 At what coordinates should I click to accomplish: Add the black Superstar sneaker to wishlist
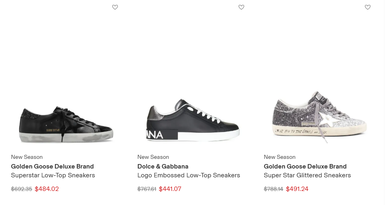coord(115,7)
